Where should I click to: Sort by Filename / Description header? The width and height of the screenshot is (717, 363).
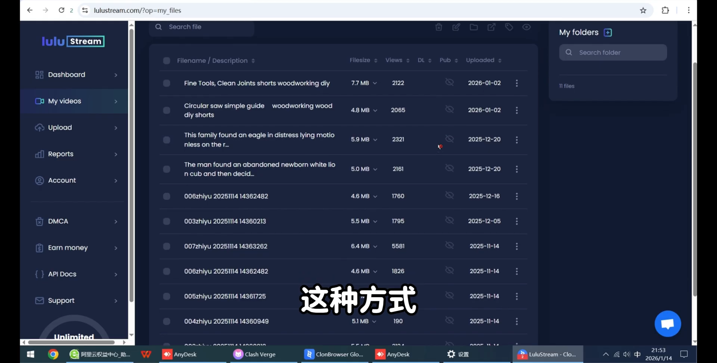click(x=216, y=61)
